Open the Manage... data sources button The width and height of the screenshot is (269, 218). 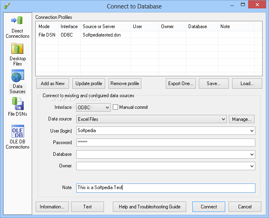(242, 119)
